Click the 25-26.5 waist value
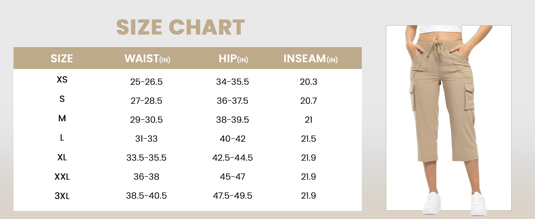Screen dimensions: 535x219 tap(146, 82)
